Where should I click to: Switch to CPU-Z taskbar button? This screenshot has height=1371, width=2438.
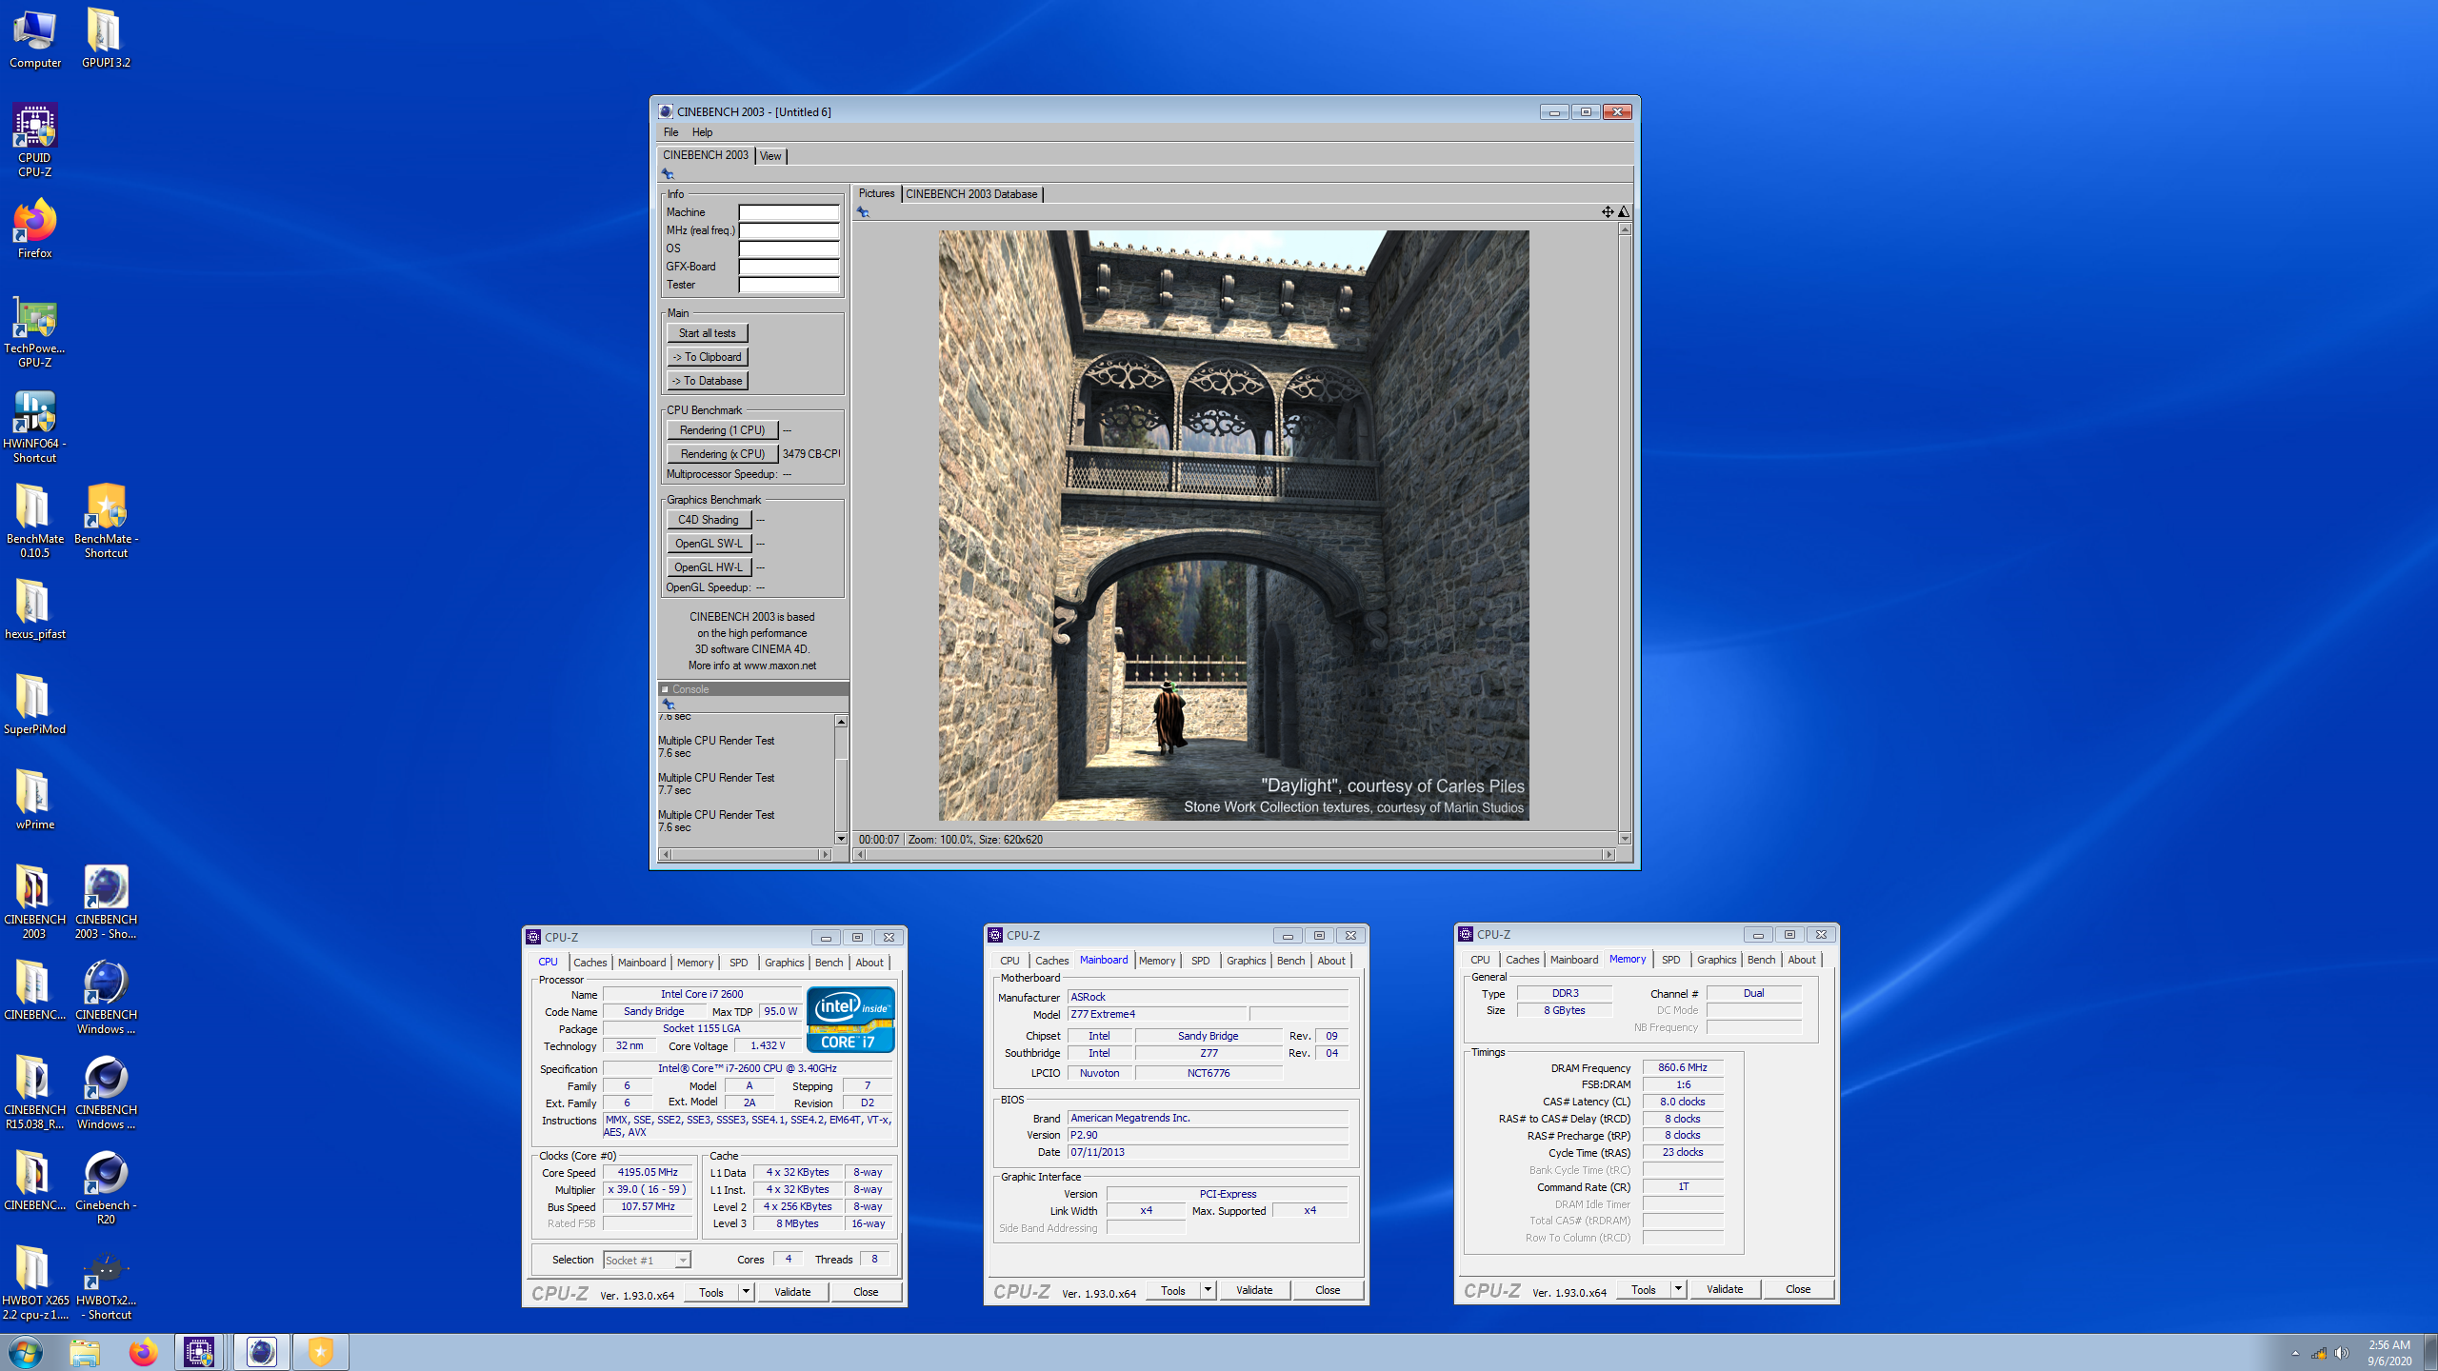pos(199,1352)
